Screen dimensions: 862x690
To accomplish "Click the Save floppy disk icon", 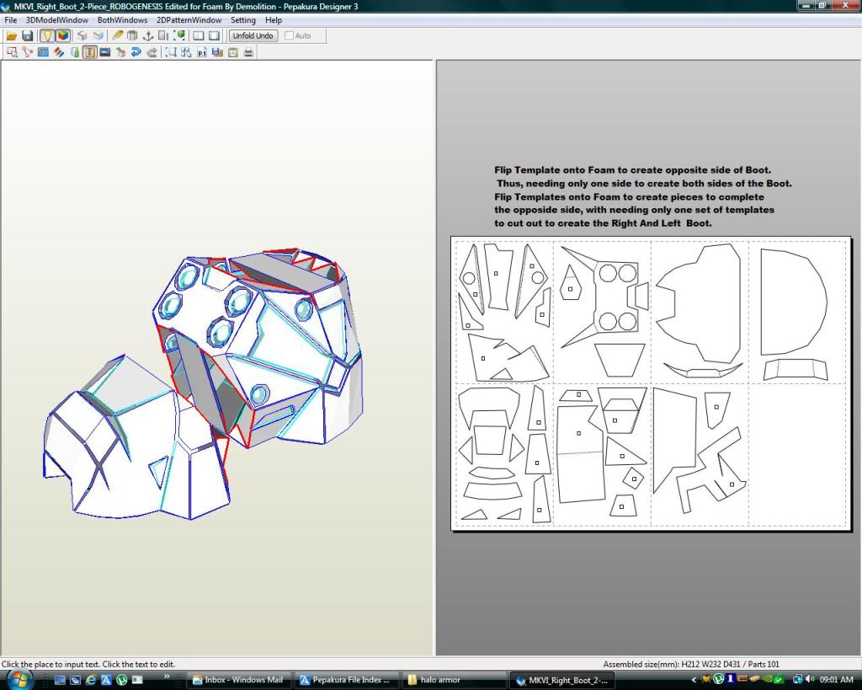I will pos(28,35).
